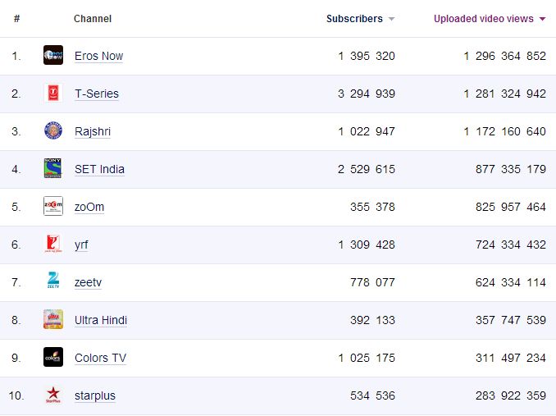The width and height of the screenshot is (556, 416).
Task: Open the Eros Now channel link
Action: click(98, 56)
